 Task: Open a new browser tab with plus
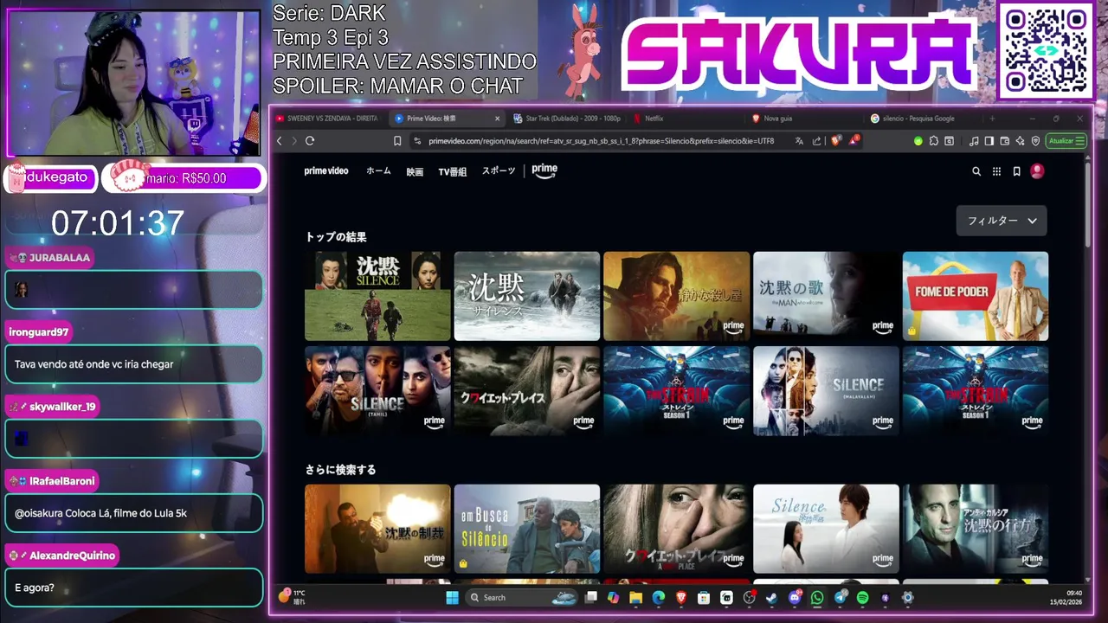(992, 119)
